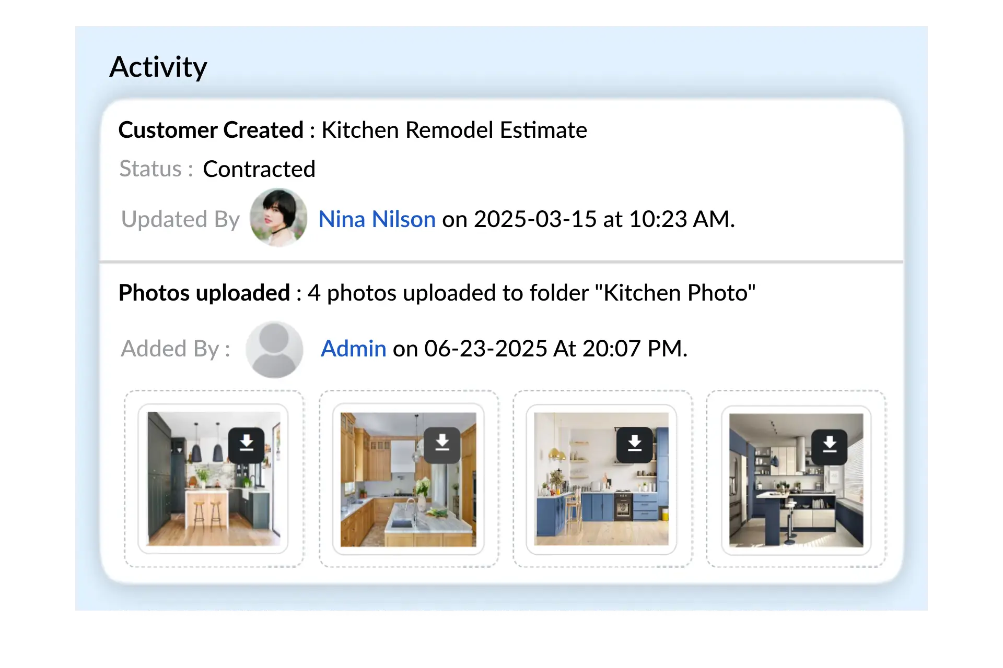Click the Photos uploaded label
The width and height of the screenshot is (1003, 668).
(204, 293)
